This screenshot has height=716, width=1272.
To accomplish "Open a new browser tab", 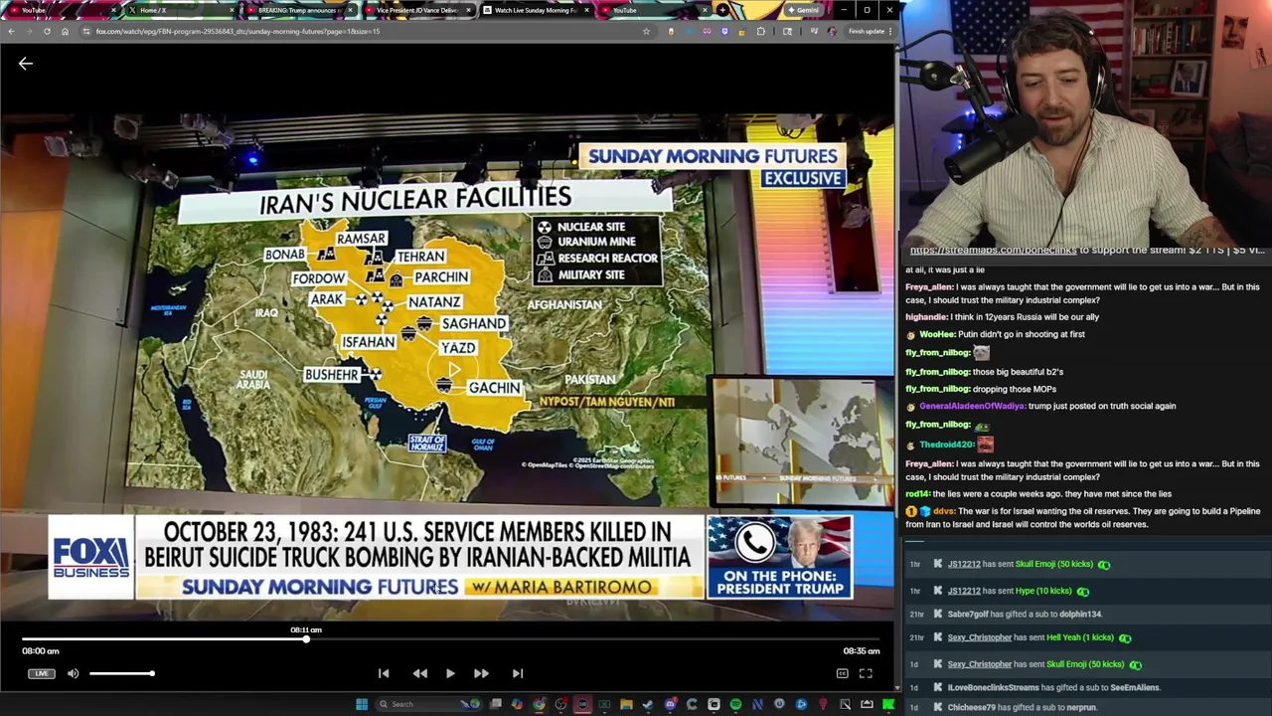I will point(723,10).
